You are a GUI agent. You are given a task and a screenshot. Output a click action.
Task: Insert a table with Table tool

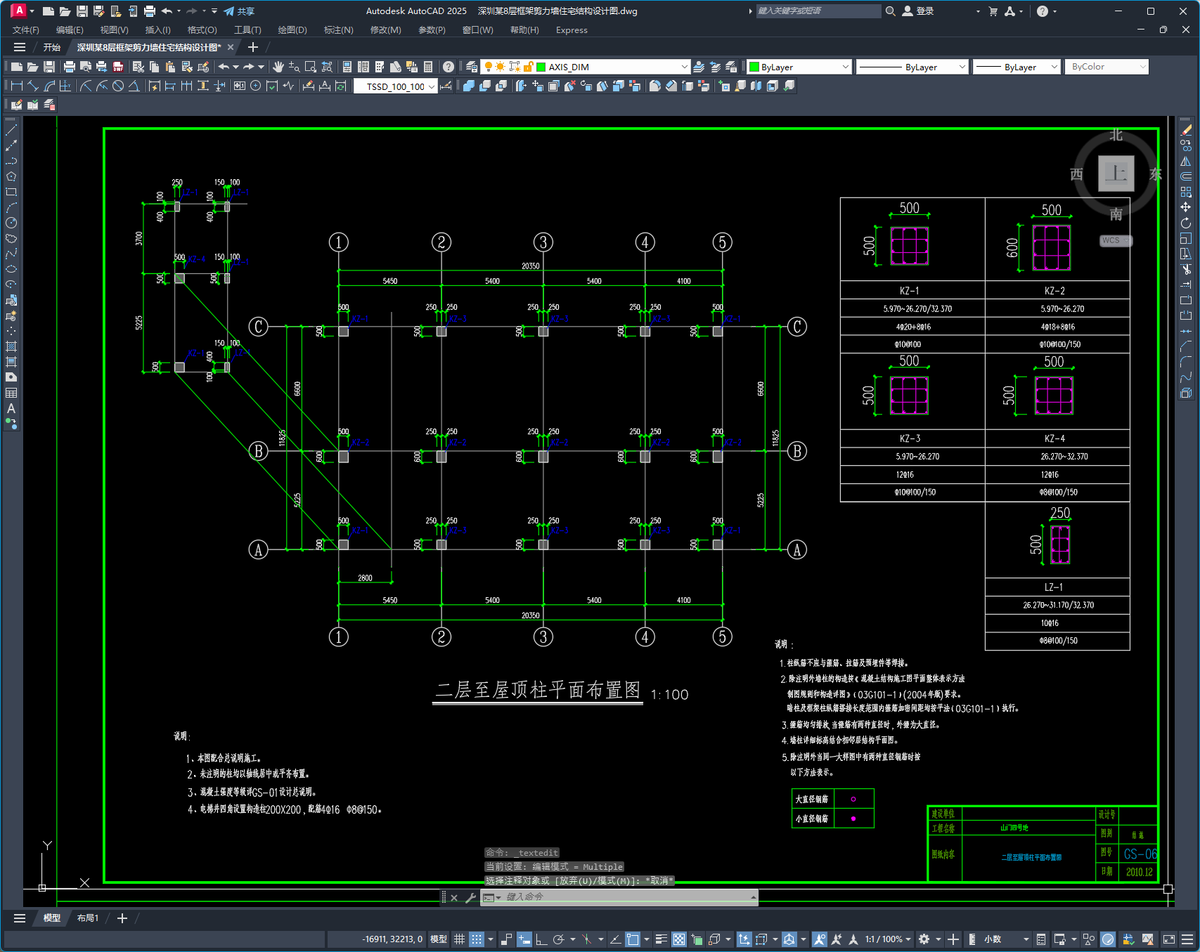(11, 393)
